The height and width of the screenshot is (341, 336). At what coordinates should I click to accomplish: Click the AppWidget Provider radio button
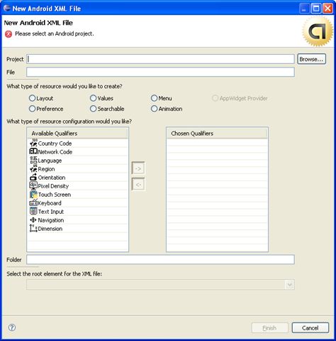(x=215, y=98)
